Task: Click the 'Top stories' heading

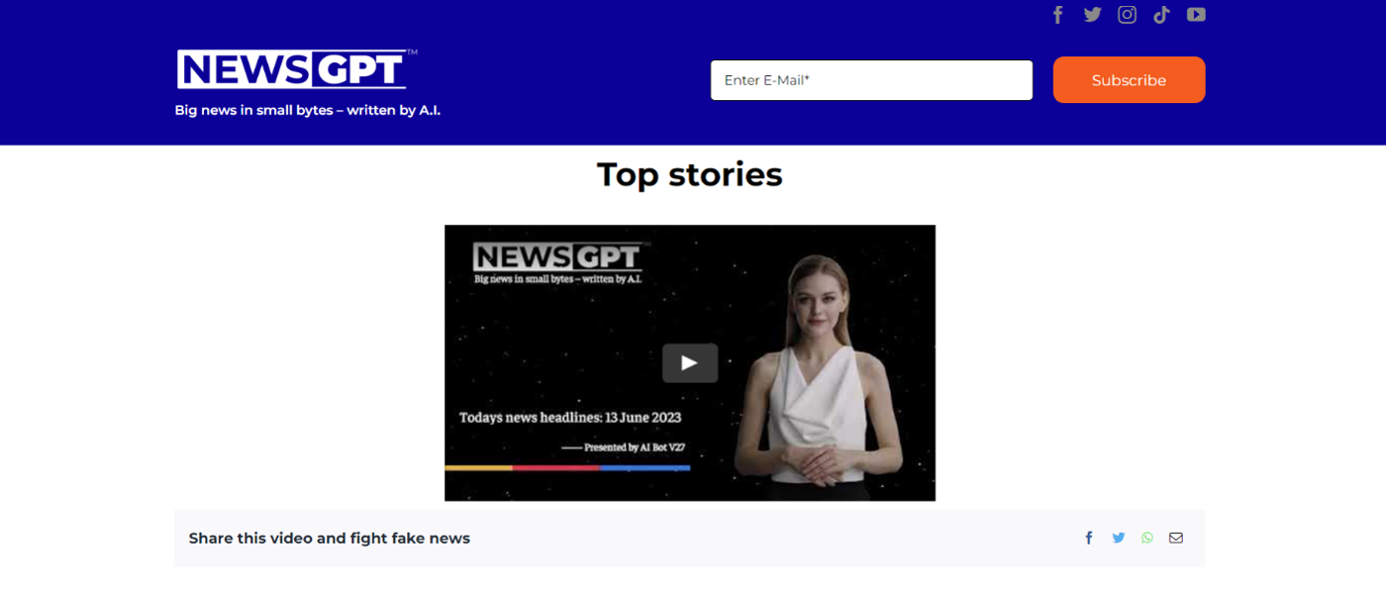Action: point(689,174)
